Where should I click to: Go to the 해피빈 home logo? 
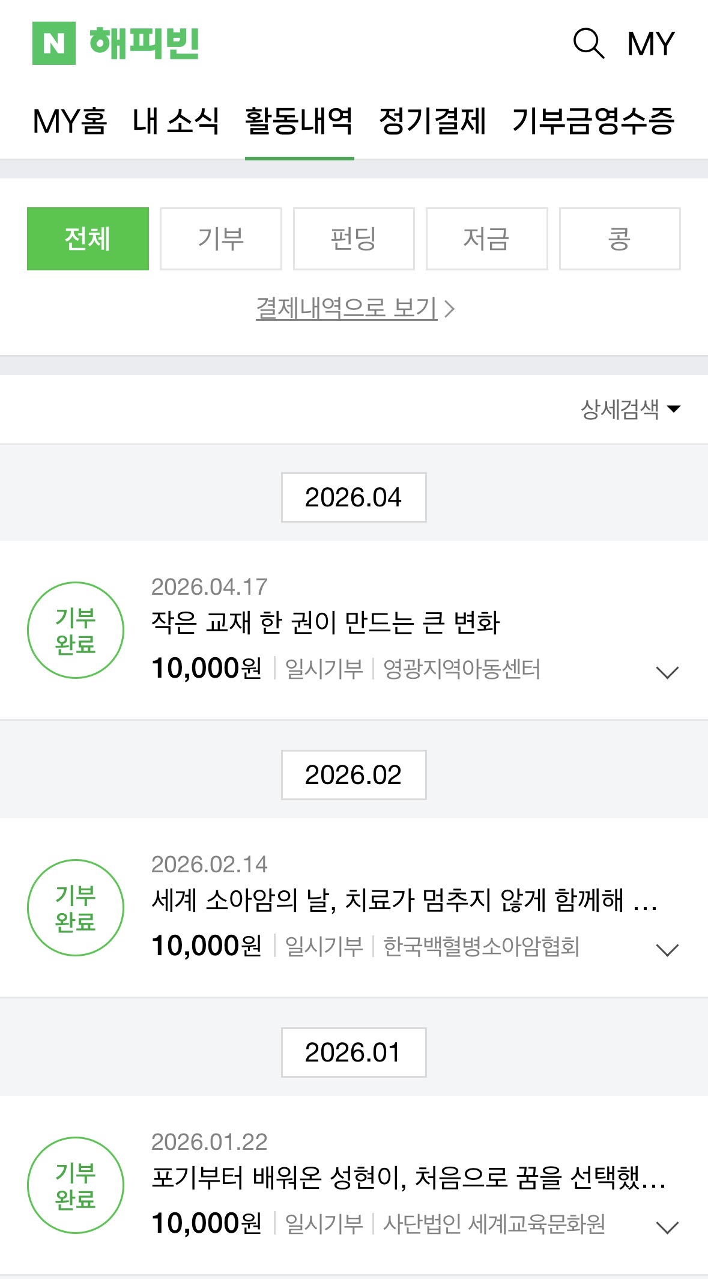point(144,43)
